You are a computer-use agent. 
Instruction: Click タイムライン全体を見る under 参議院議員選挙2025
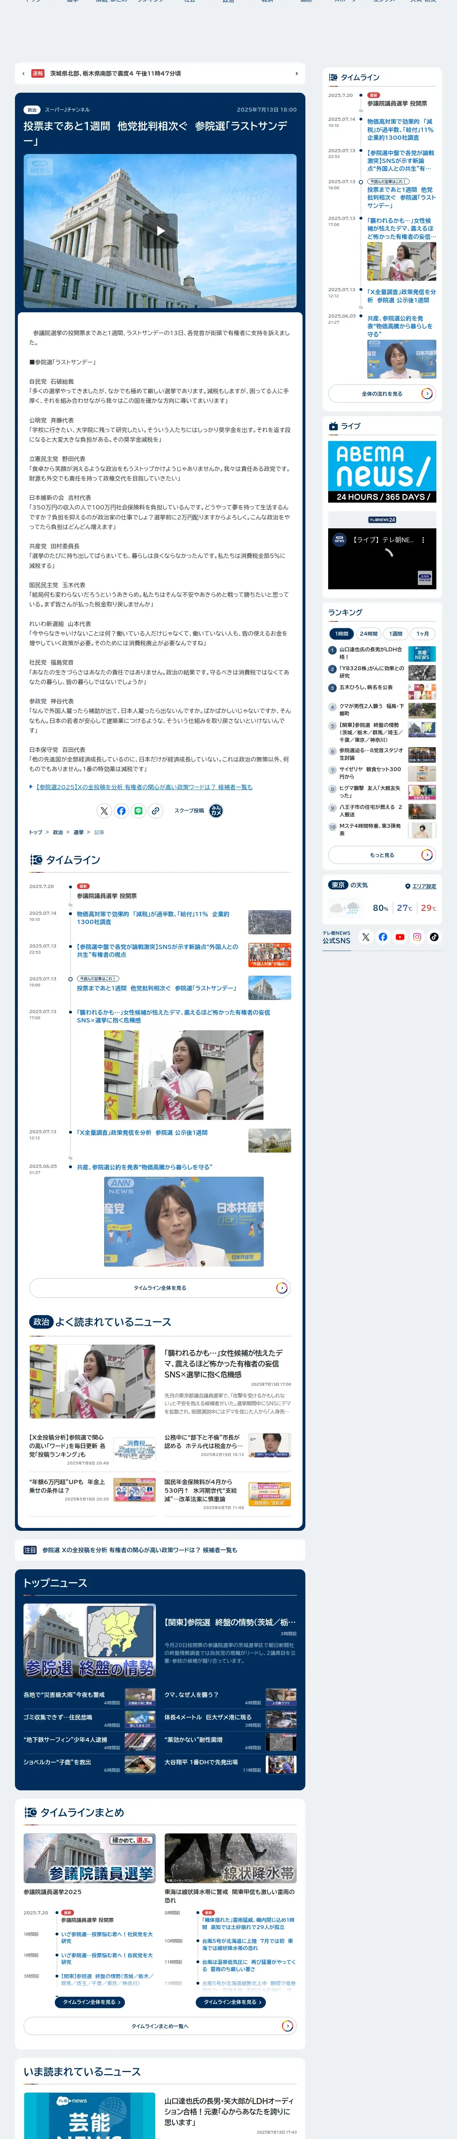pyautogui.click(x=90, y=2002)
